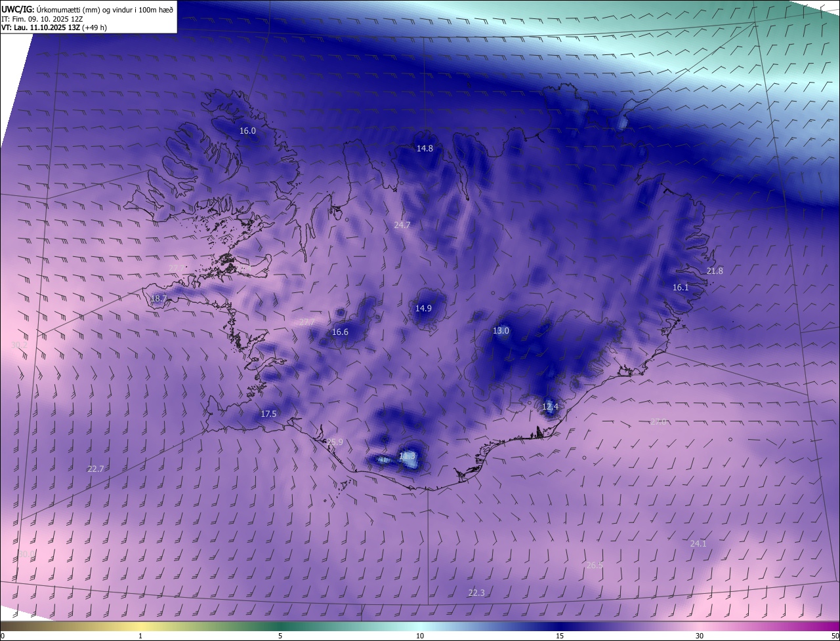Select the 27.0 value off the southeast coast

coord(658,422)
